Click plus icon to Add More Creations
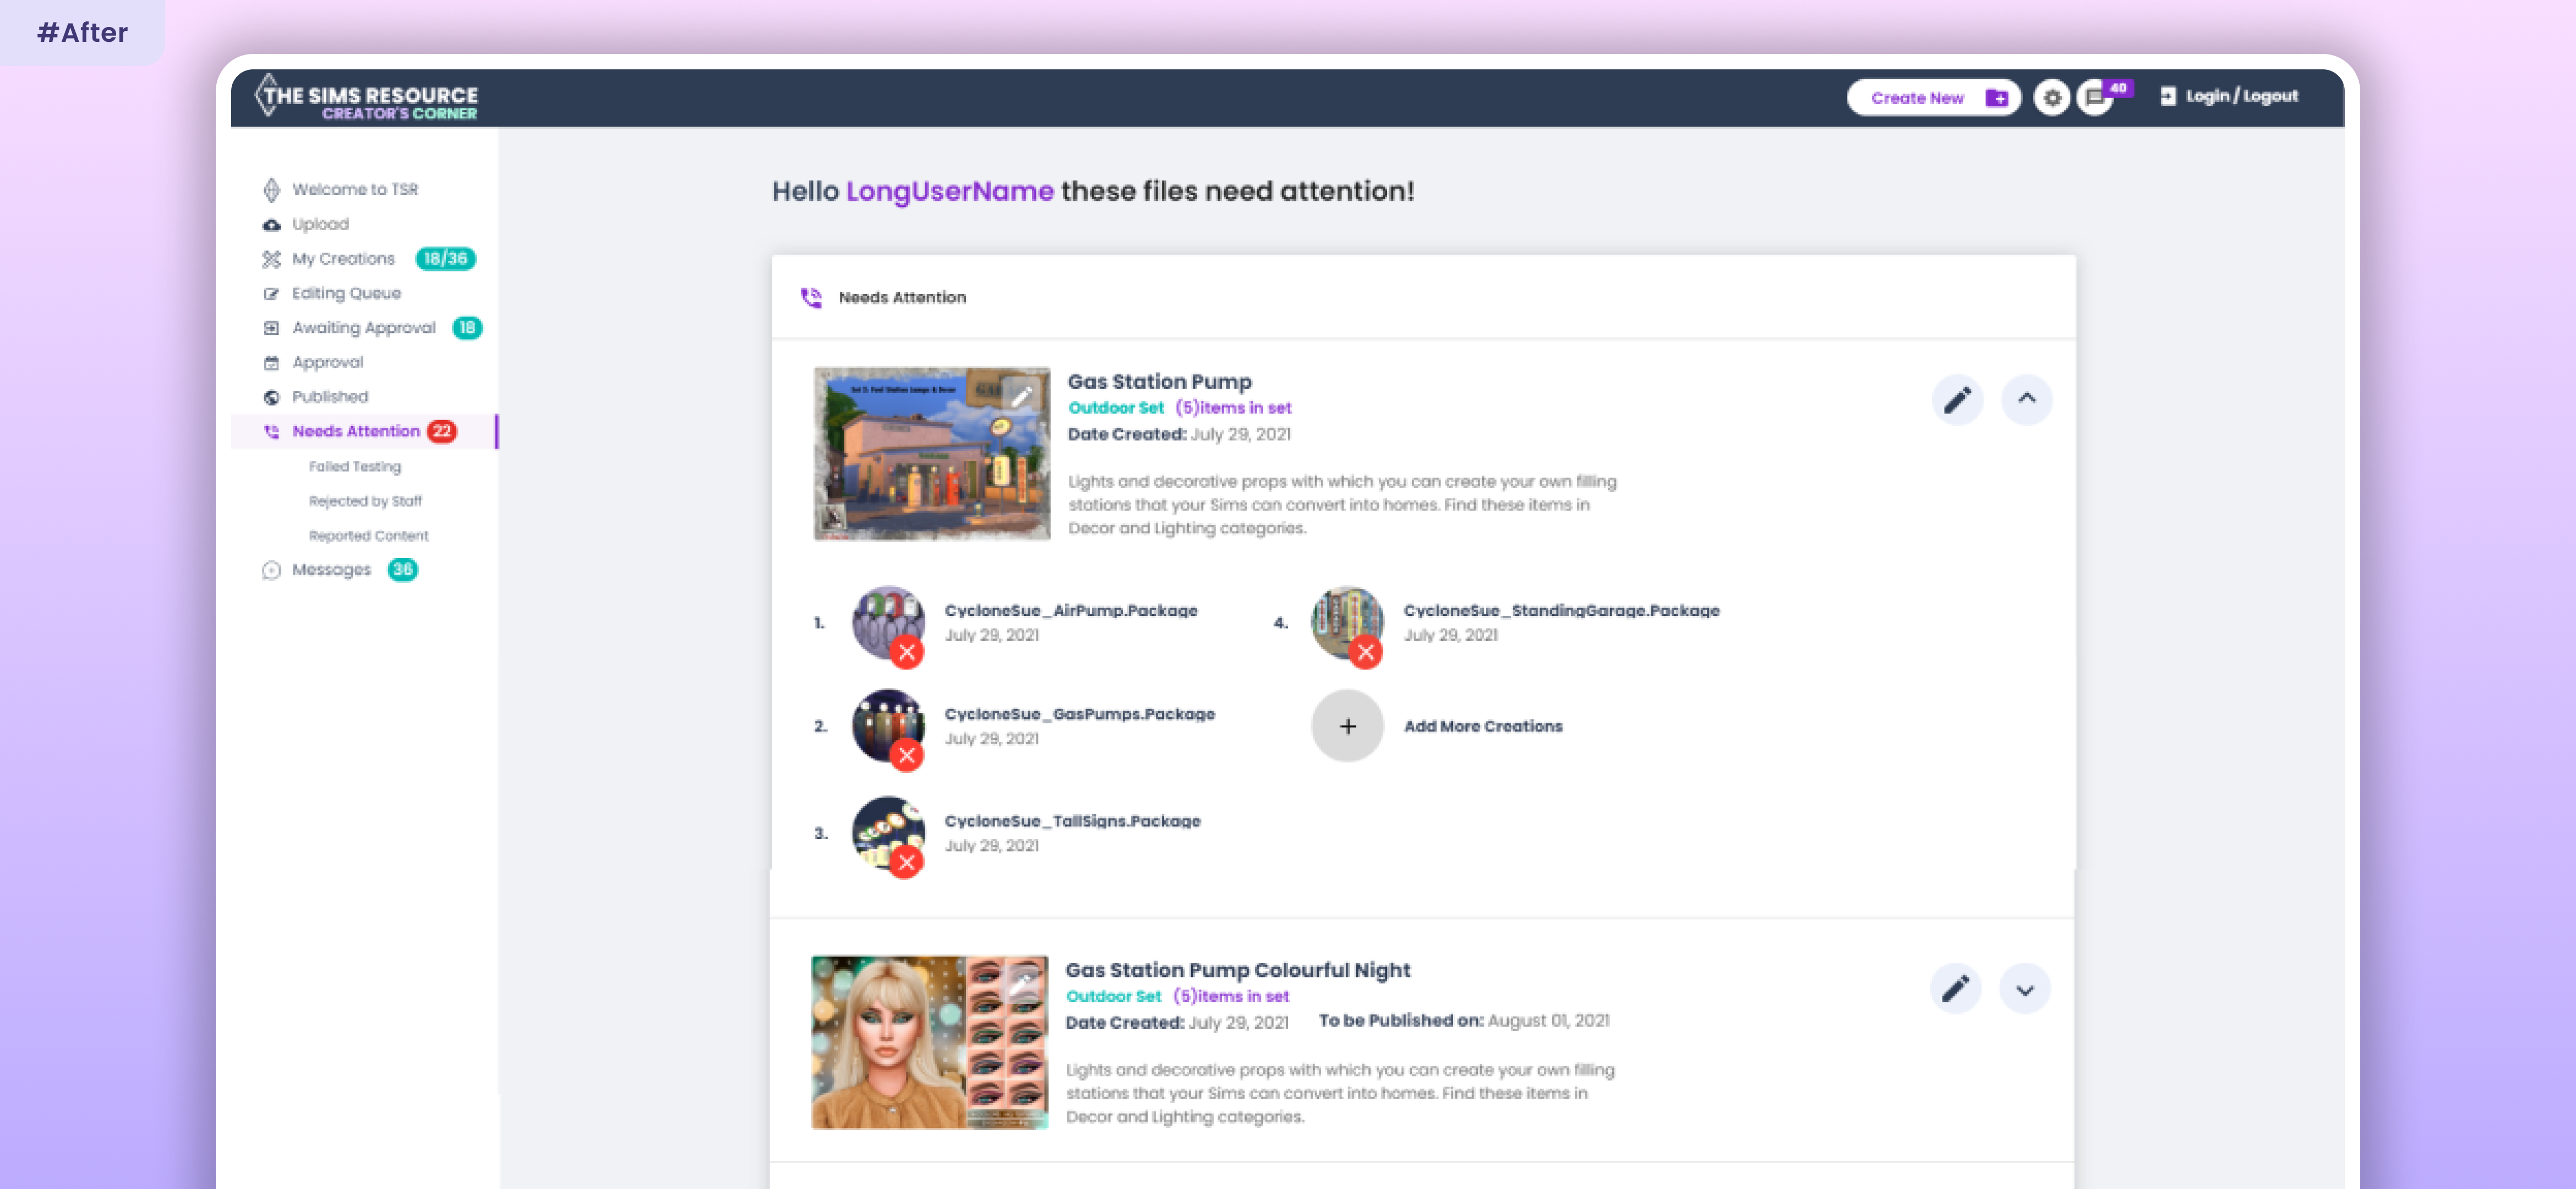Screen dimensions: 2576x1189 1347,726
